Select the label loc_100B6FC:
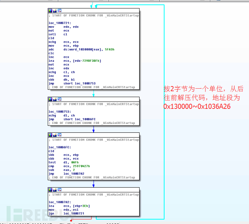Screen dimensions: 249x224 click(60, 147)
